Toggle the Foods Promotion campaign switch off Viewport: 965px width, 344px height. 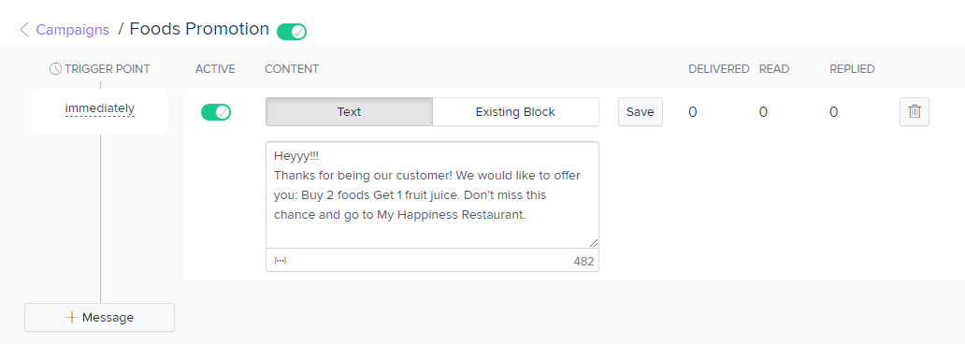point(292,32)
